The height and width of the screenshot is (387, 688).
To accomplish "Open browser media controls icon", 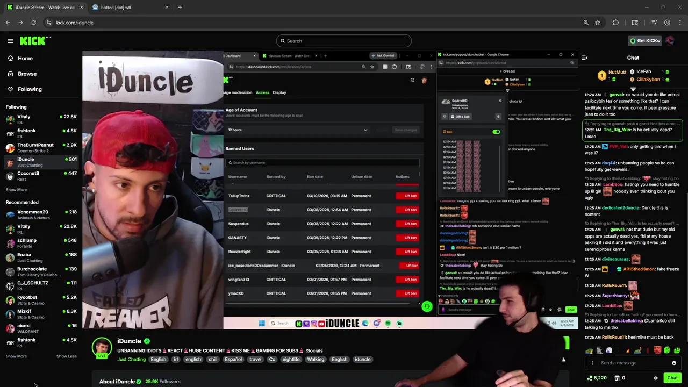I will click(654, 23).
